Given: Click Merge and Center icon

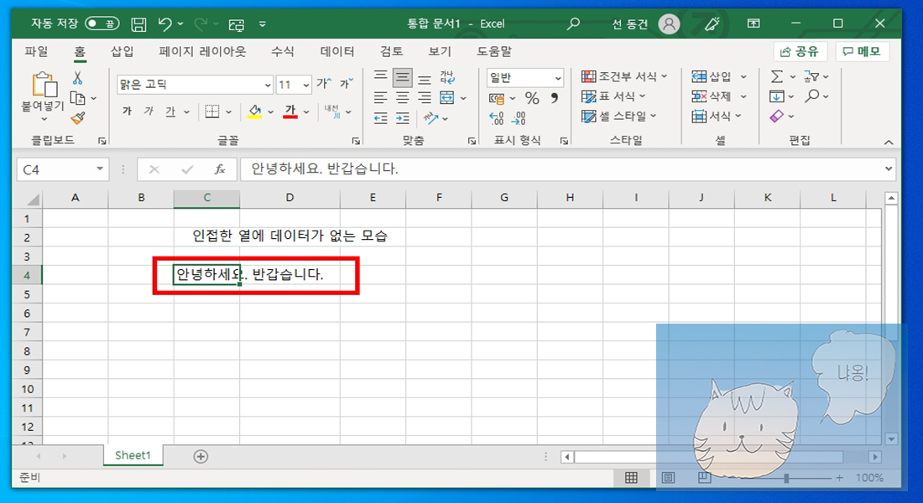Looking at the screenshot, I should [447, 97].
